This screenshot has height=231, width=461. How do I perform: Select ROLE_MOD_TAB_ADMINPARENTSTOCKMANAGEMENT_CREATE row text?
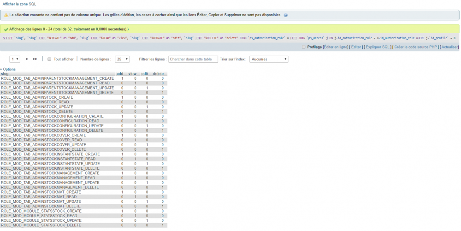point(57,78)
